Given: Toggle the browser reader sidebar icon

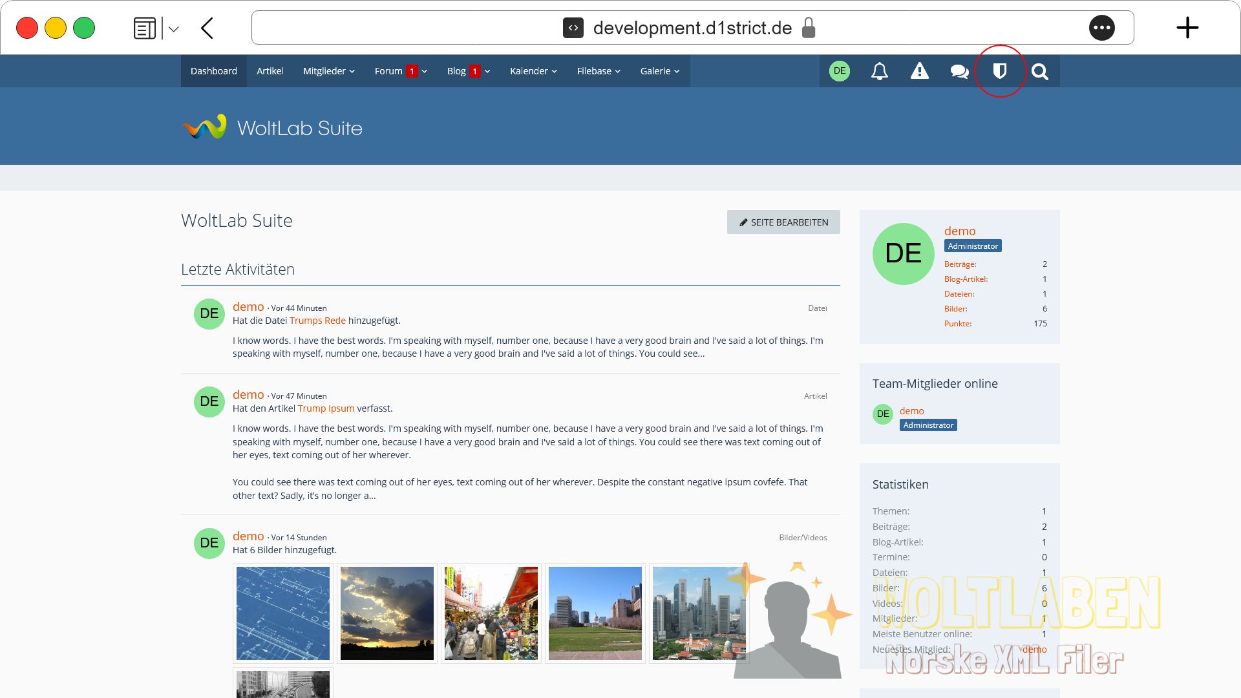Looking at the screenshot, I should click(145, 28).
